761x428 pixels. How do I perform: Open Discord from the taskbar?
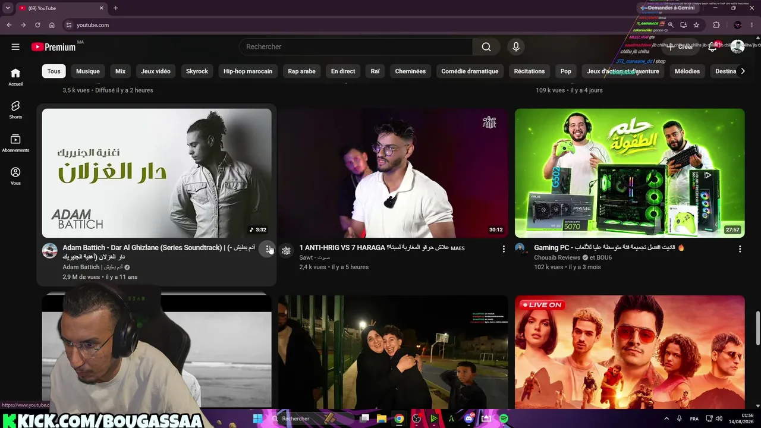coord(469,418)
